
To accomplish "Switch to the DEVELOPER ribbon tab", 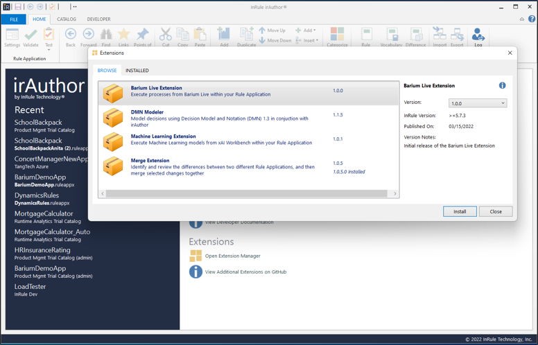I will (99, 19).
